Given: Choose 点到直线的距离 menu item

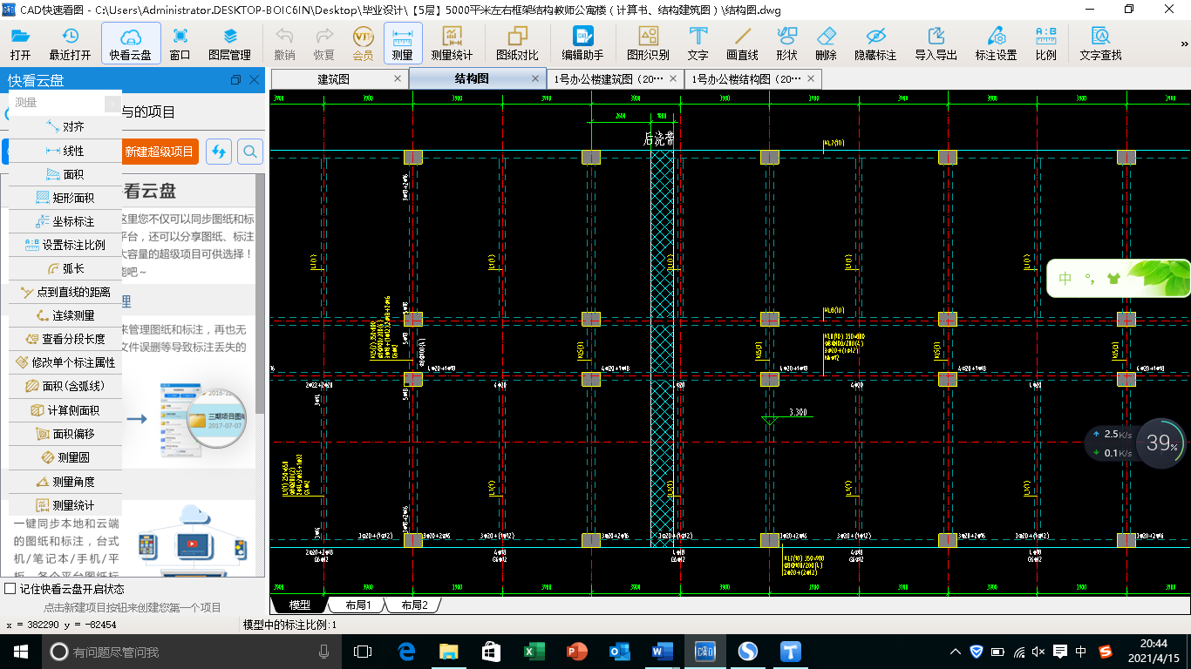Looking at the screenshot, I should (65, 292).
